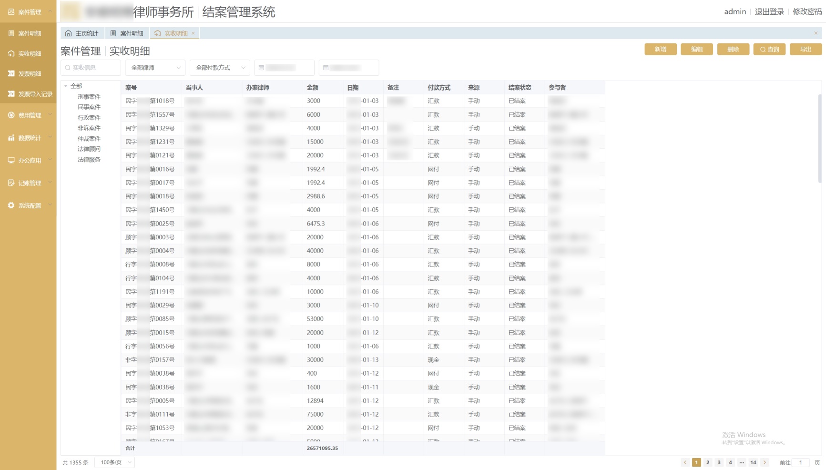Viewport: 826px width, 470px height.
Task: Click the pagination ellipsis to skip pages
Action: [x=742, y=462]
